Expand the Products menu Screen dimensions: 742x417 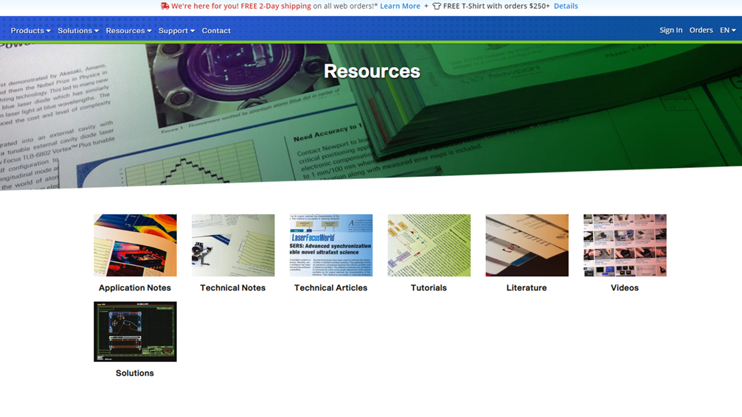pyautogui.click(x=30, y=31)
